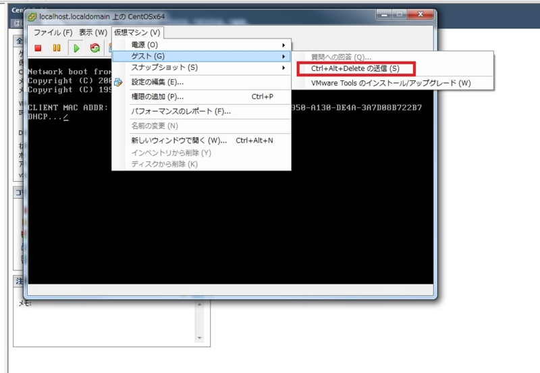Select 新しいウィンドウで開く (W)...
Viewport: 540px width, 373px height.
point(201,141)
